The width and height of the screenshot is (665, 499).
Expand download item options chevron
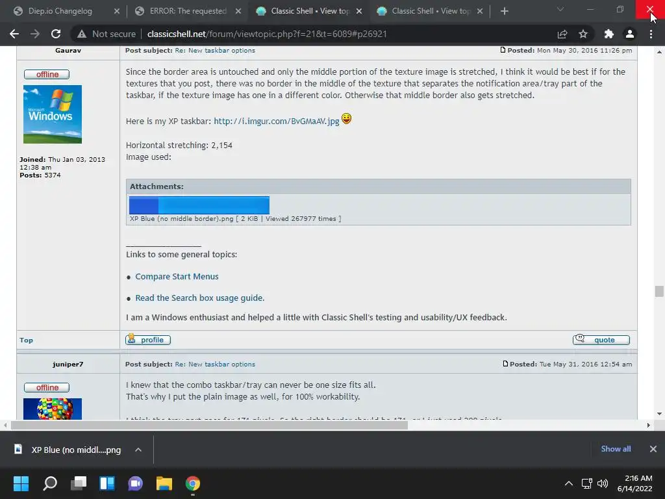tap(138, 450)
